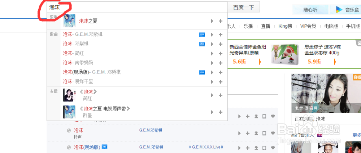Screen dimensions: 361x153
Task: Open the live stream thumbnail 乱世-壹月
Action: pyautogui.click(x=326, y=93)
